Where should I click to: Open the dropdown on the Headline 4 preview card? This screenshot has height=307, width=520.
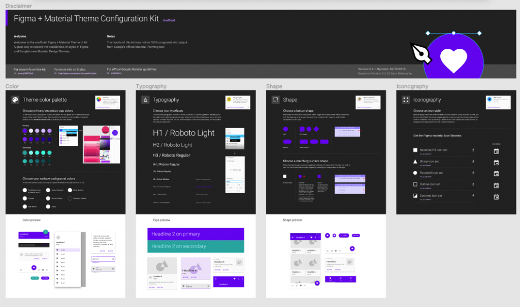point(209,286)
